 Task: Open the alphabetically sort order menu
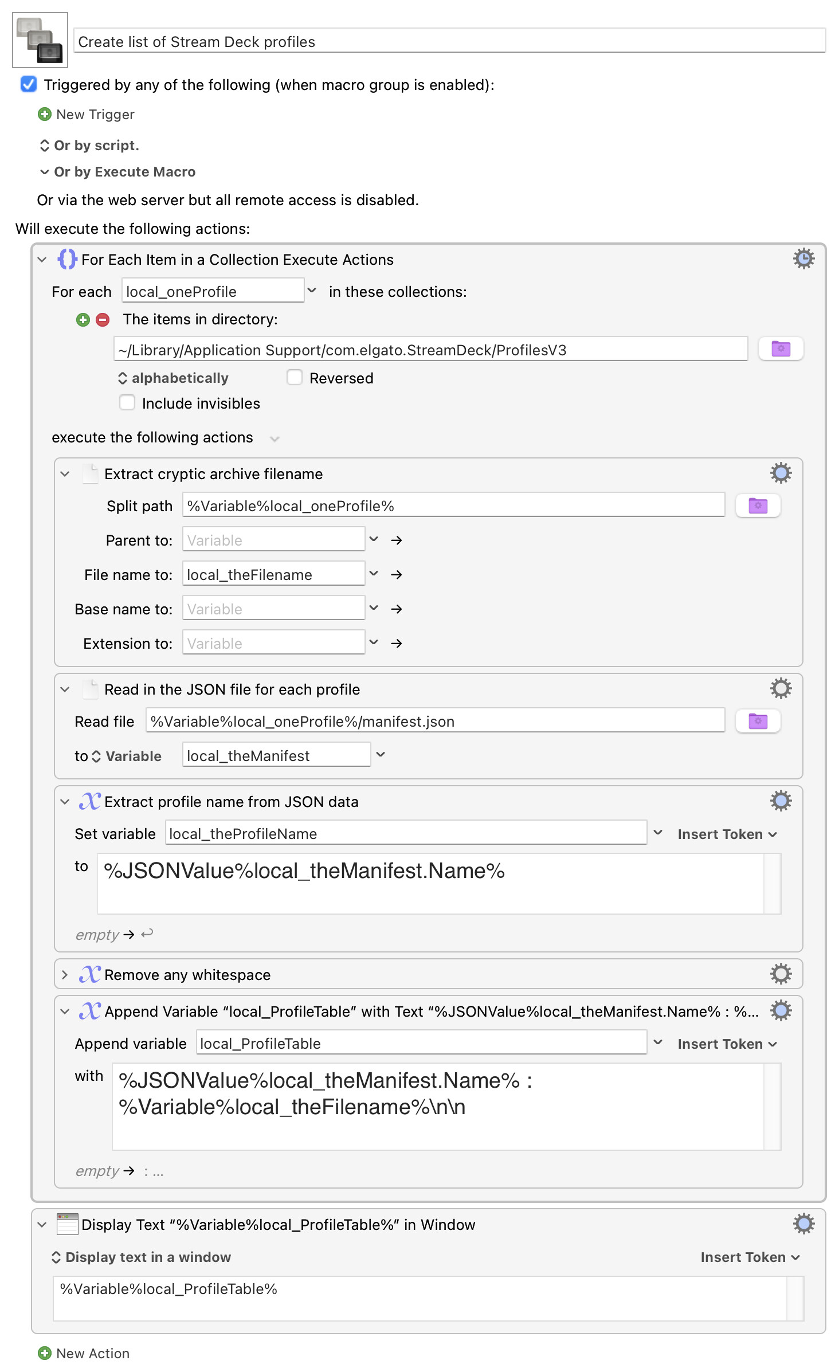173,378
